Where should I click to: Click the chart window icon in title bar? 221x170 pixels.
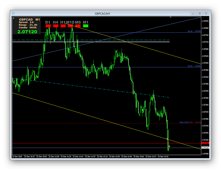pyautogui.click(x=13, y=13)
